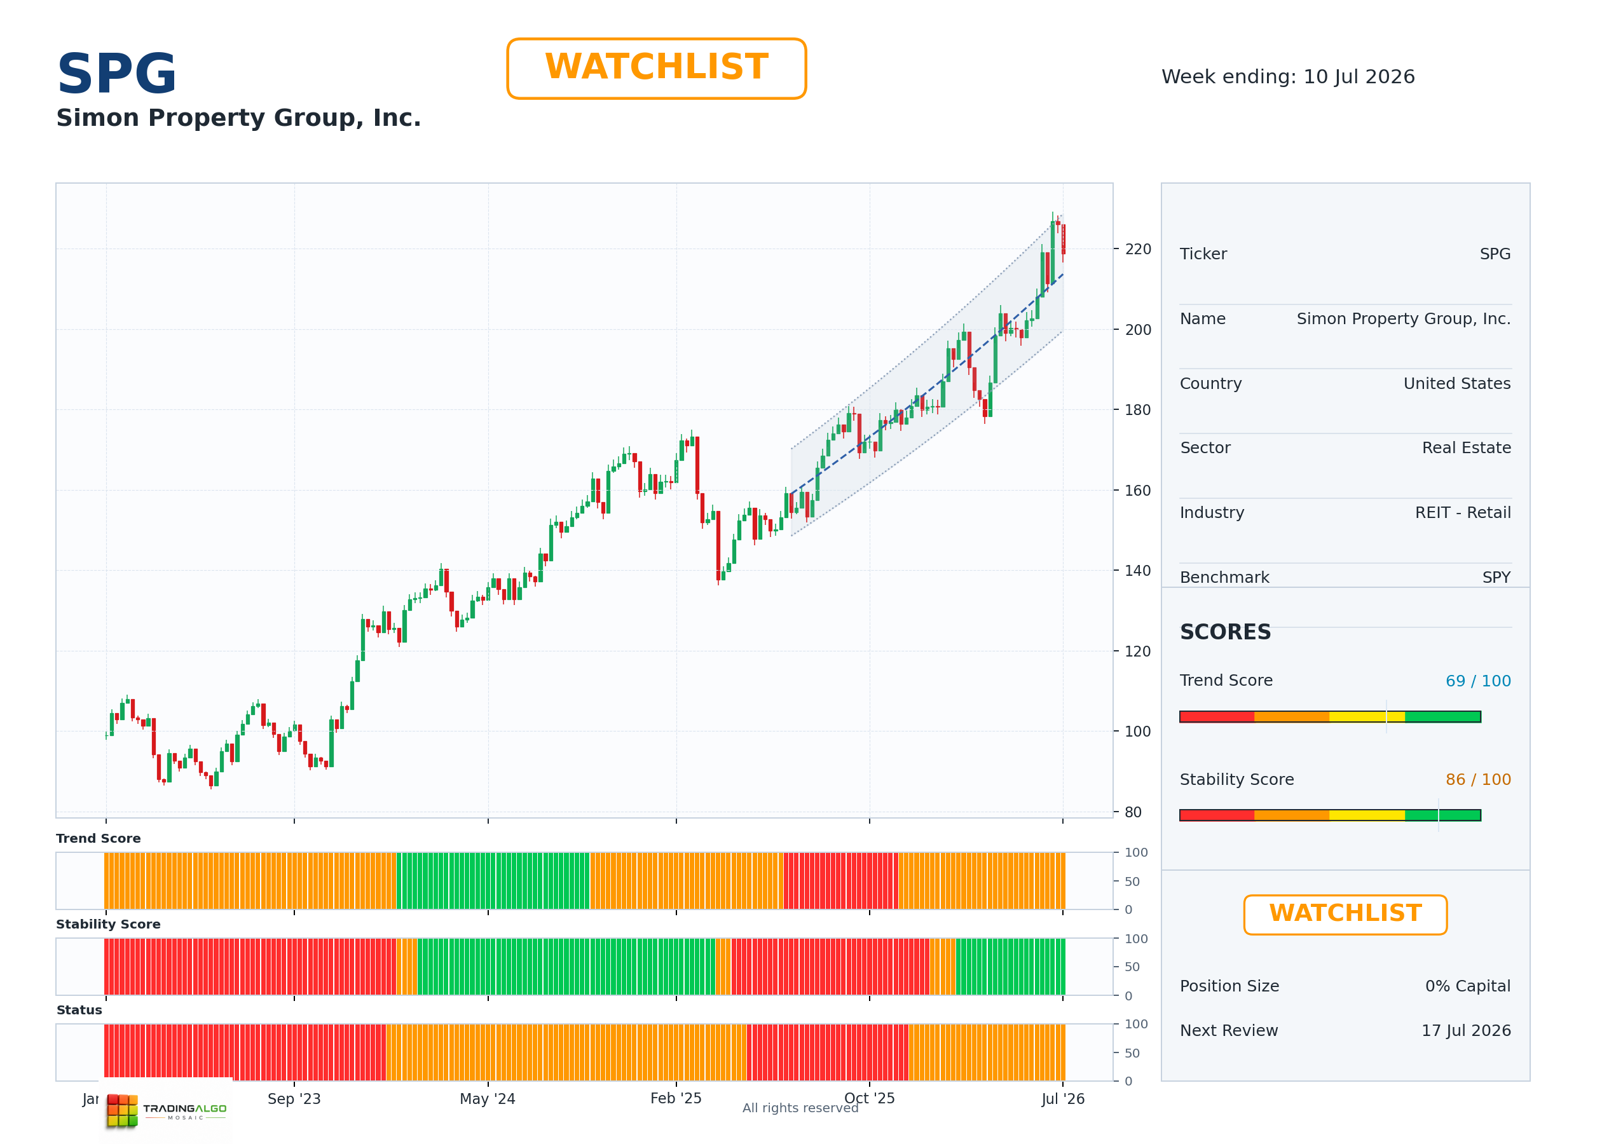Click the Name row value in side panel
The image size is (1602, 1144).
(x=1403, y=319)
